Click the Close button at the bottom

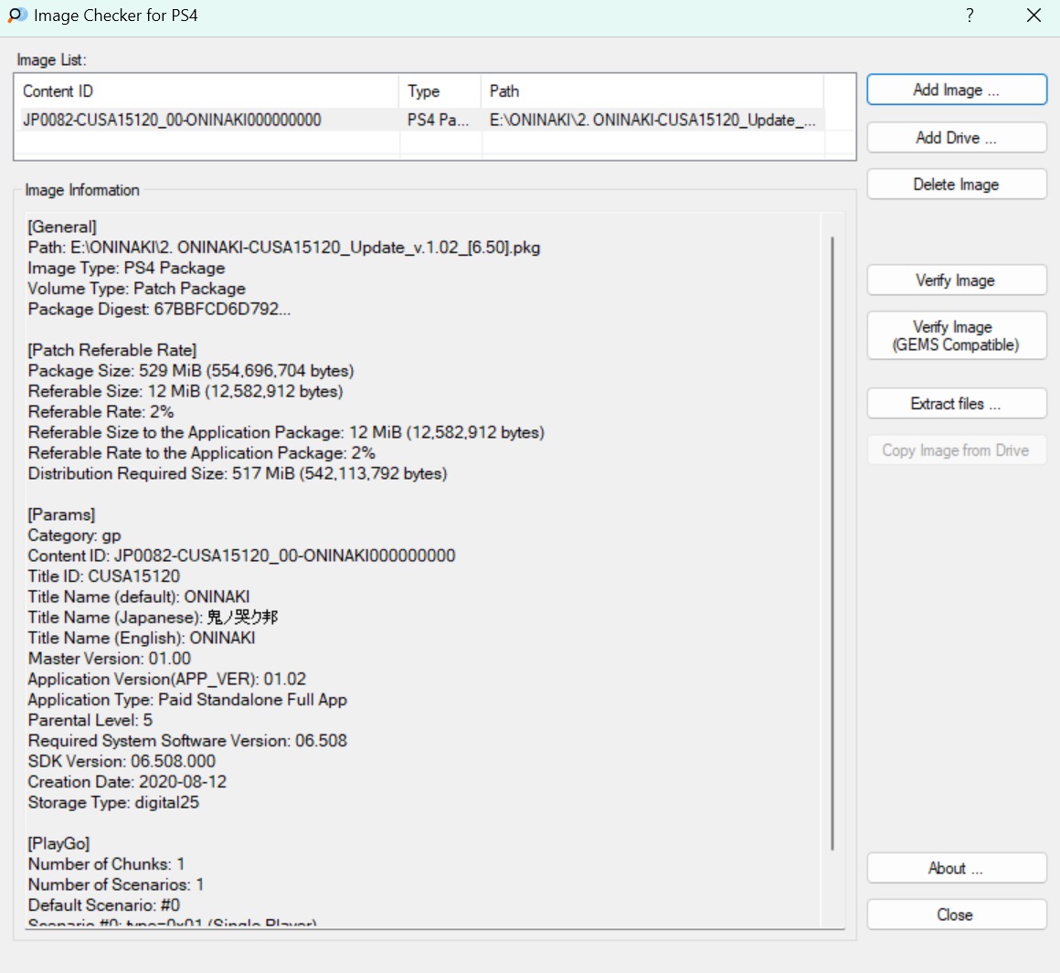point(956,915)
